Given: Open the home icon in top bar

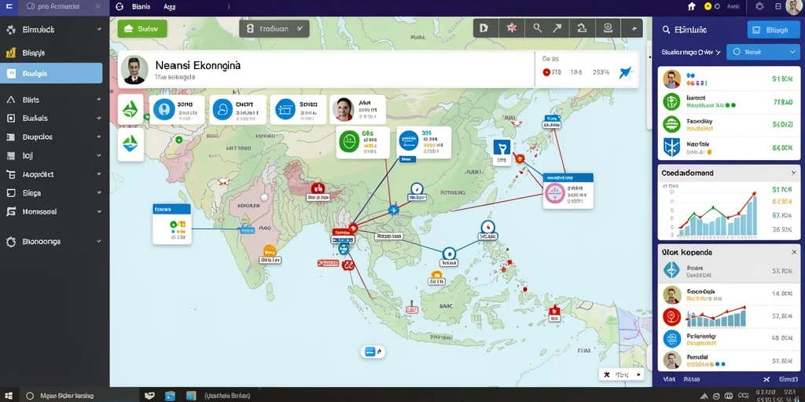Looking at the screenshot, I should point(692,6).
